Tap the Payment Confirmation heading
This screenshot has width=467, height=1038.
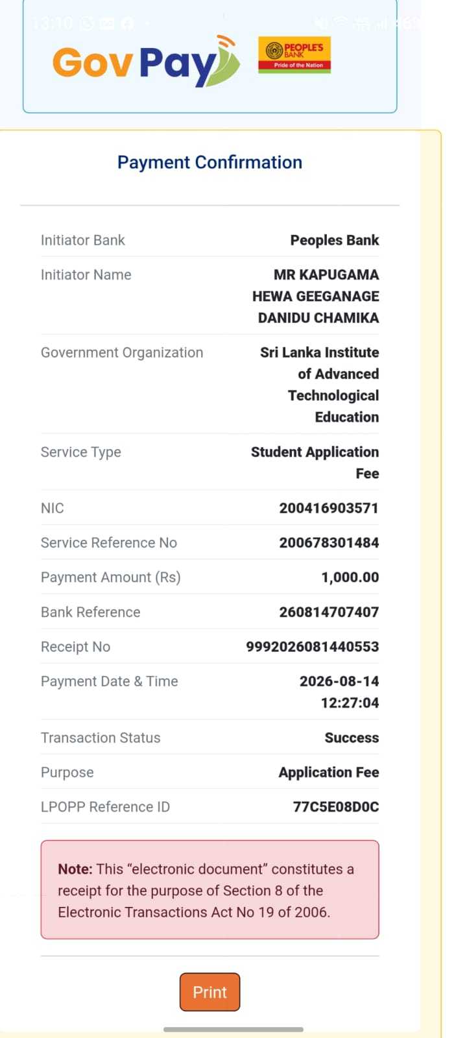click(210, 162)
